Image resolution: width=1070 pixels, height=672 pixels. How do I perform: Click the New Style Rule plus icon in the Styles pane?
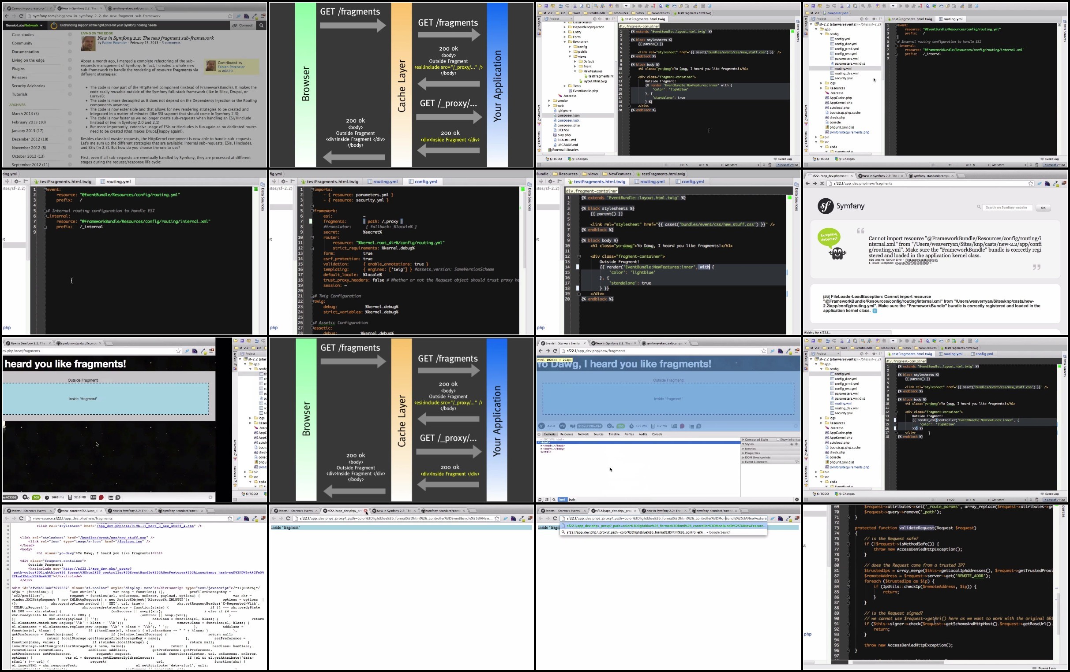pos(785,444)
